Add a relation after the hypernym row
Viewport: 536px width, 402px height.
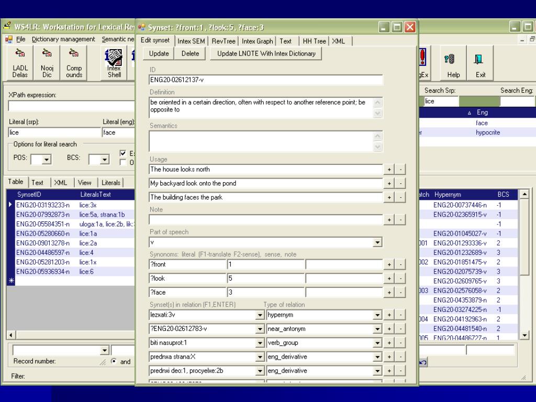389,315
